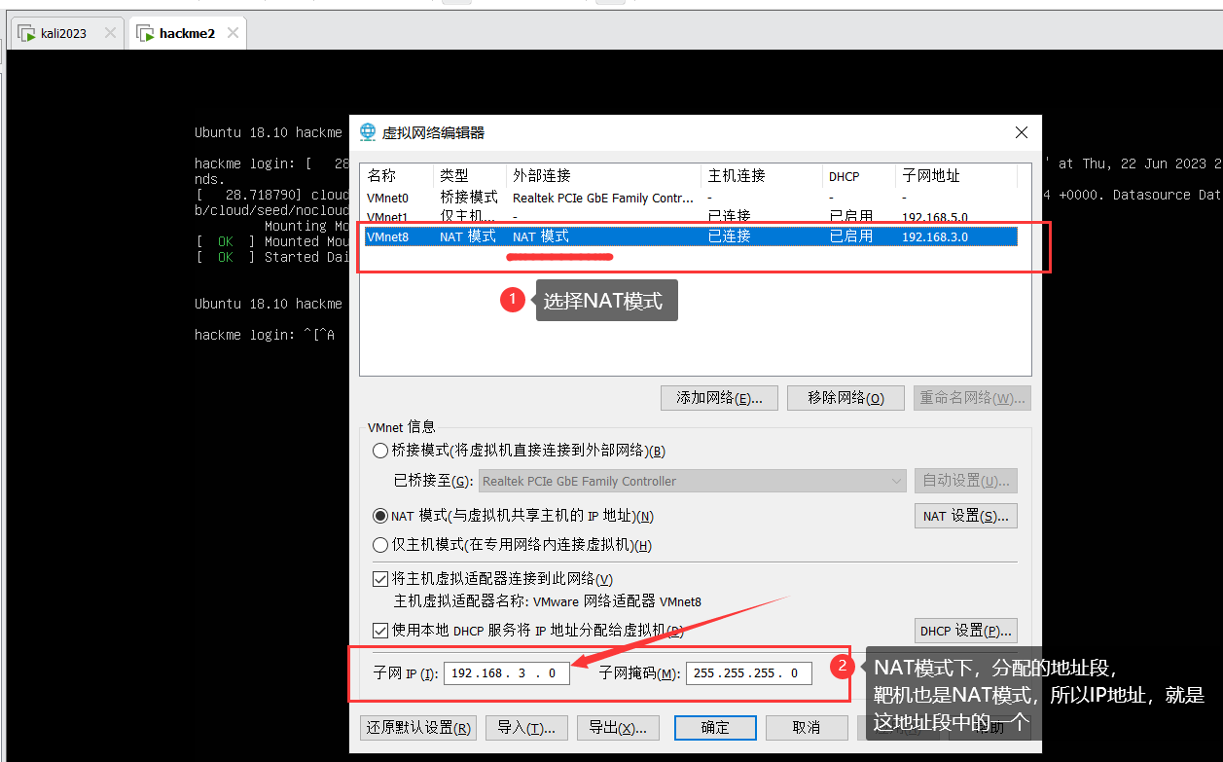Click the 192.168.3.0 subnet address cell
The height and width of the screenshot is (762, 1223).
pos(935,236)
